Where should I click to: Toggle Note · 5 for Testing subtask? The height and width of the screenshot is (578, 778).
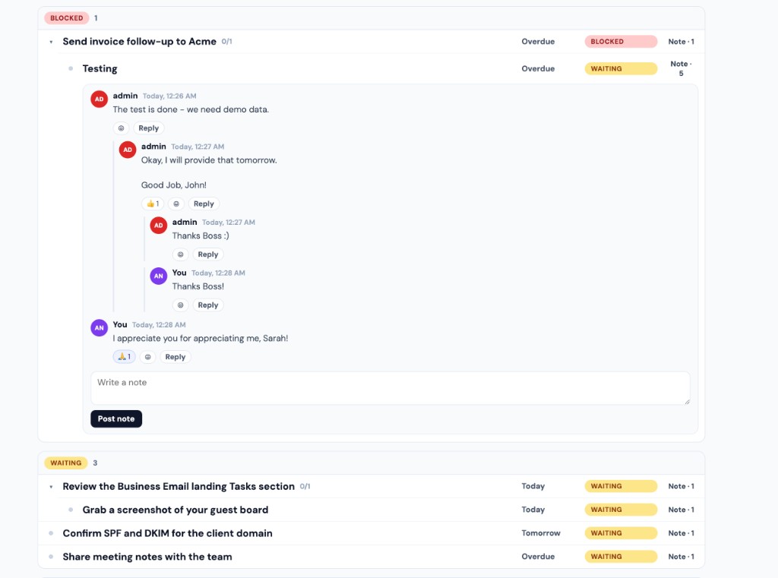[681, 68]
